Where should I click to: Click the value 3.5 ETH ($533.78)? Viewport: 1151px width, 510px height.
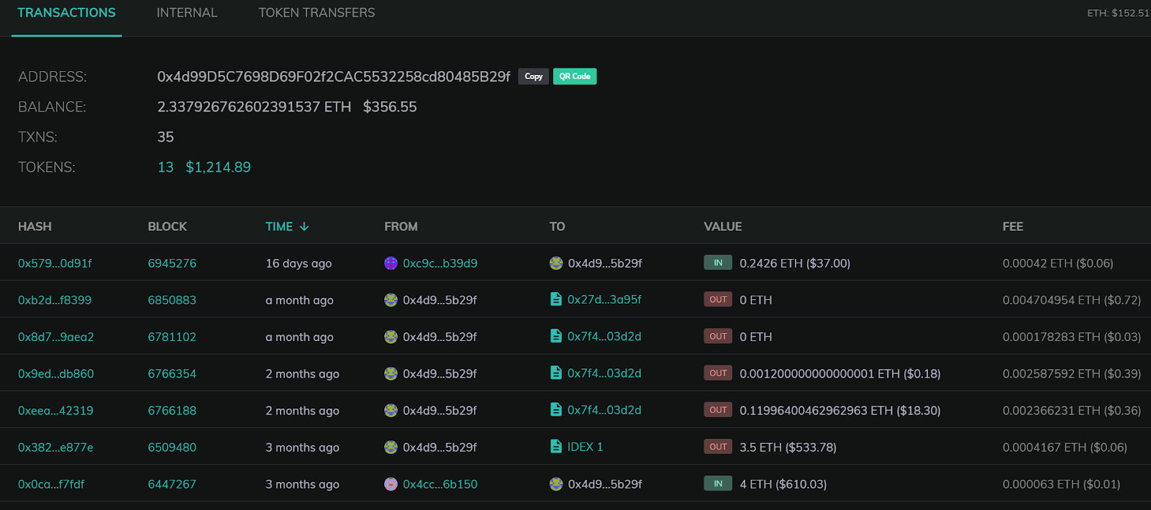[x=788, y=447]
